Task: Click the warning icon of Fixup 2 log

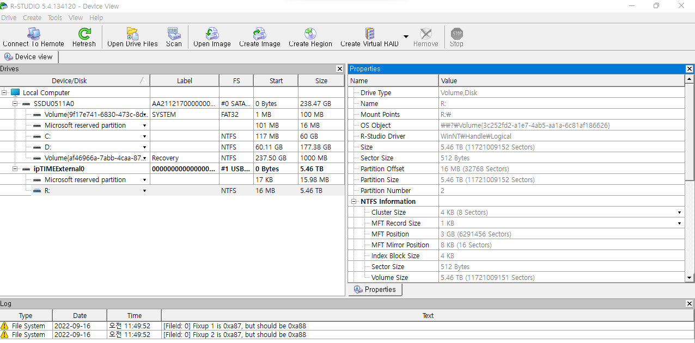Action: click(x=5, y=334)
